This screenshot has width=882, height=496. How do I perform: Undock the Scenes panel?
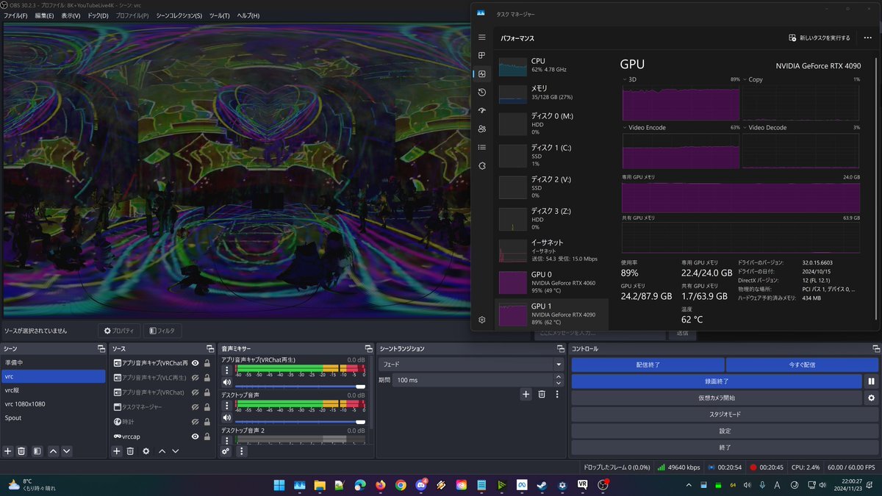101,348
